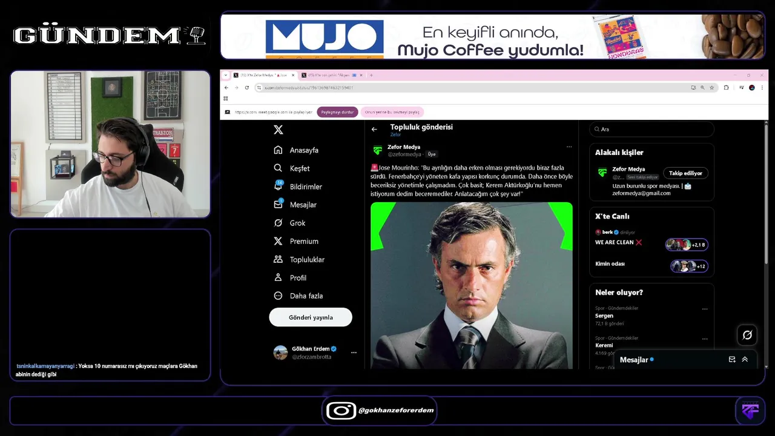
Task: Click Zefor Medya post author name
Action: 404,147
